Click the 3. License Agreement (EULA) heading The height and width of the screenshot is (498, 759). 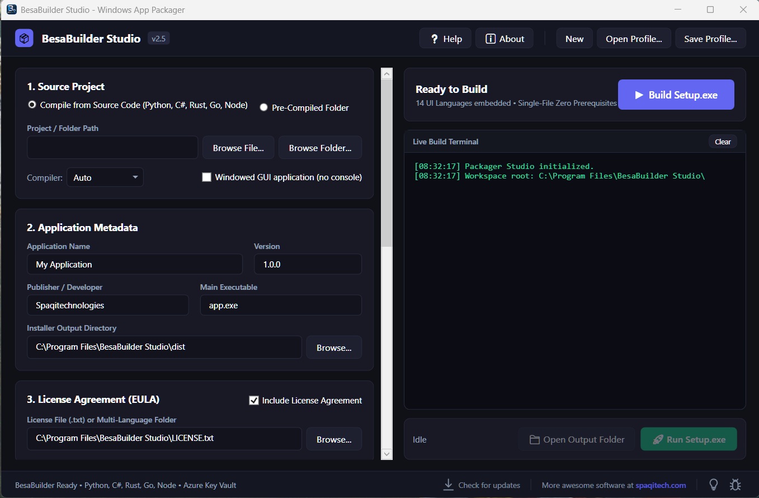[x=93, y=399]
